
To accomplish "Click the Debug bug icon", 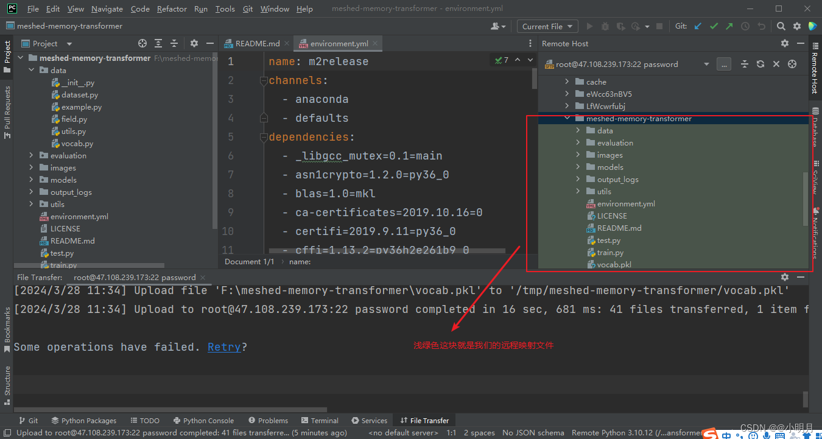I will 605,26.
